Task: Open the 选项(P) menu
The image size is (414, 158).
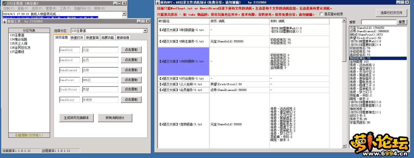Action: pyautogui.click(x=37, y=8)
